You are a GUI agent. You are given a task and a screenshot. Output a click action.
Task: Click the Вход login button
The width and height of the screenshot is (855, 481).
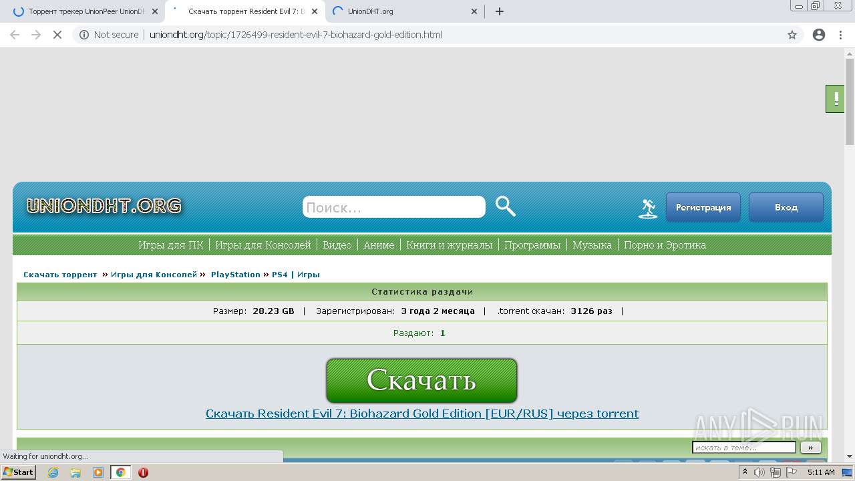(x=786, y=207)
